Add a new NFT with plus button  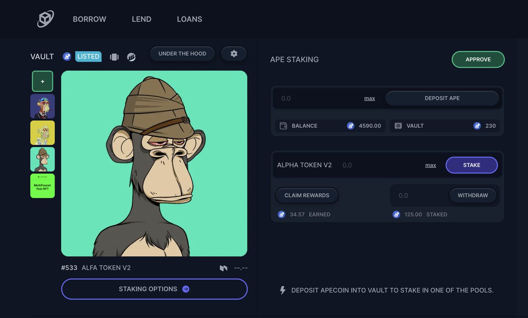[x=43, y=81]
